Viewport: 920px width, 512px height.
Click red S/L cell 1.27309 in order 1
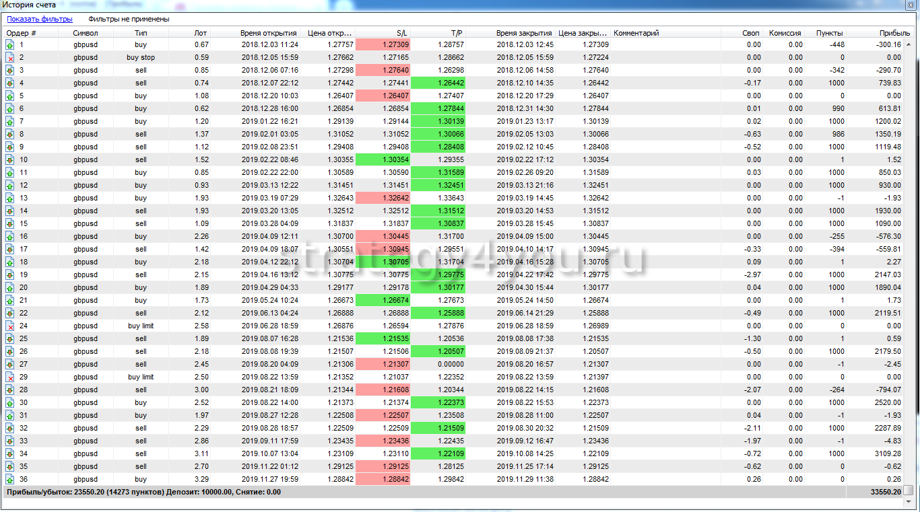(383, 44)
